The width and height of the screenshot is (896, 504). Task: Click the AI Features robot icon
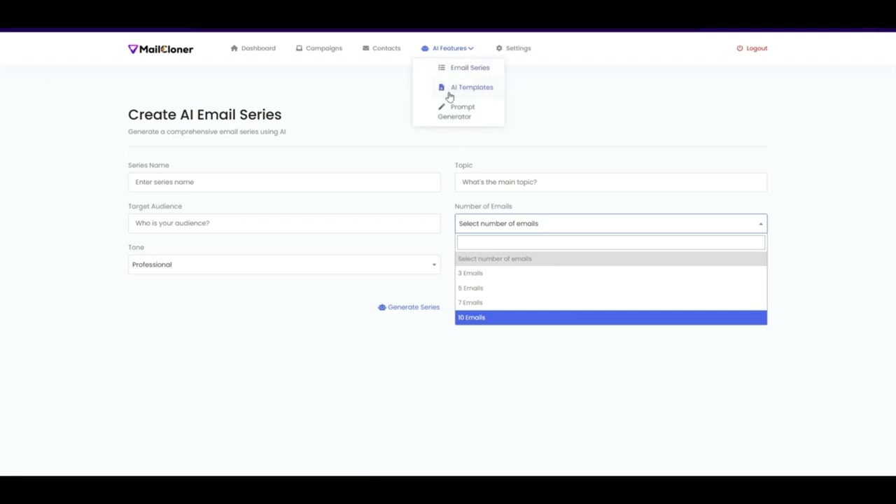(x=425, y=48)
